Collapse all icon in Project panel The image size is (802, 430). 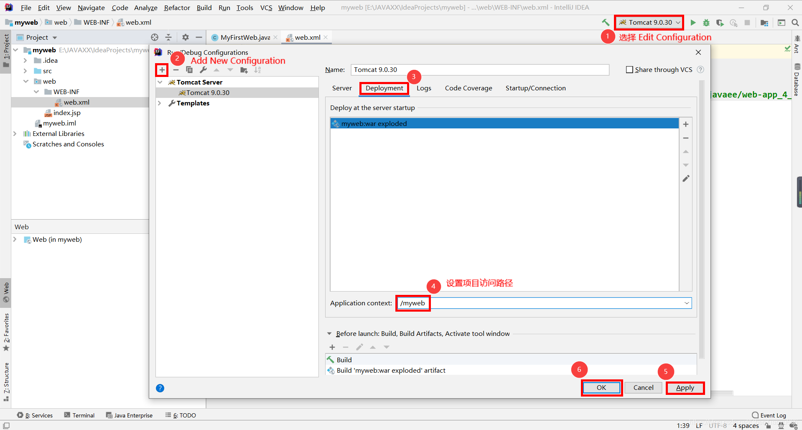(168, 37)
